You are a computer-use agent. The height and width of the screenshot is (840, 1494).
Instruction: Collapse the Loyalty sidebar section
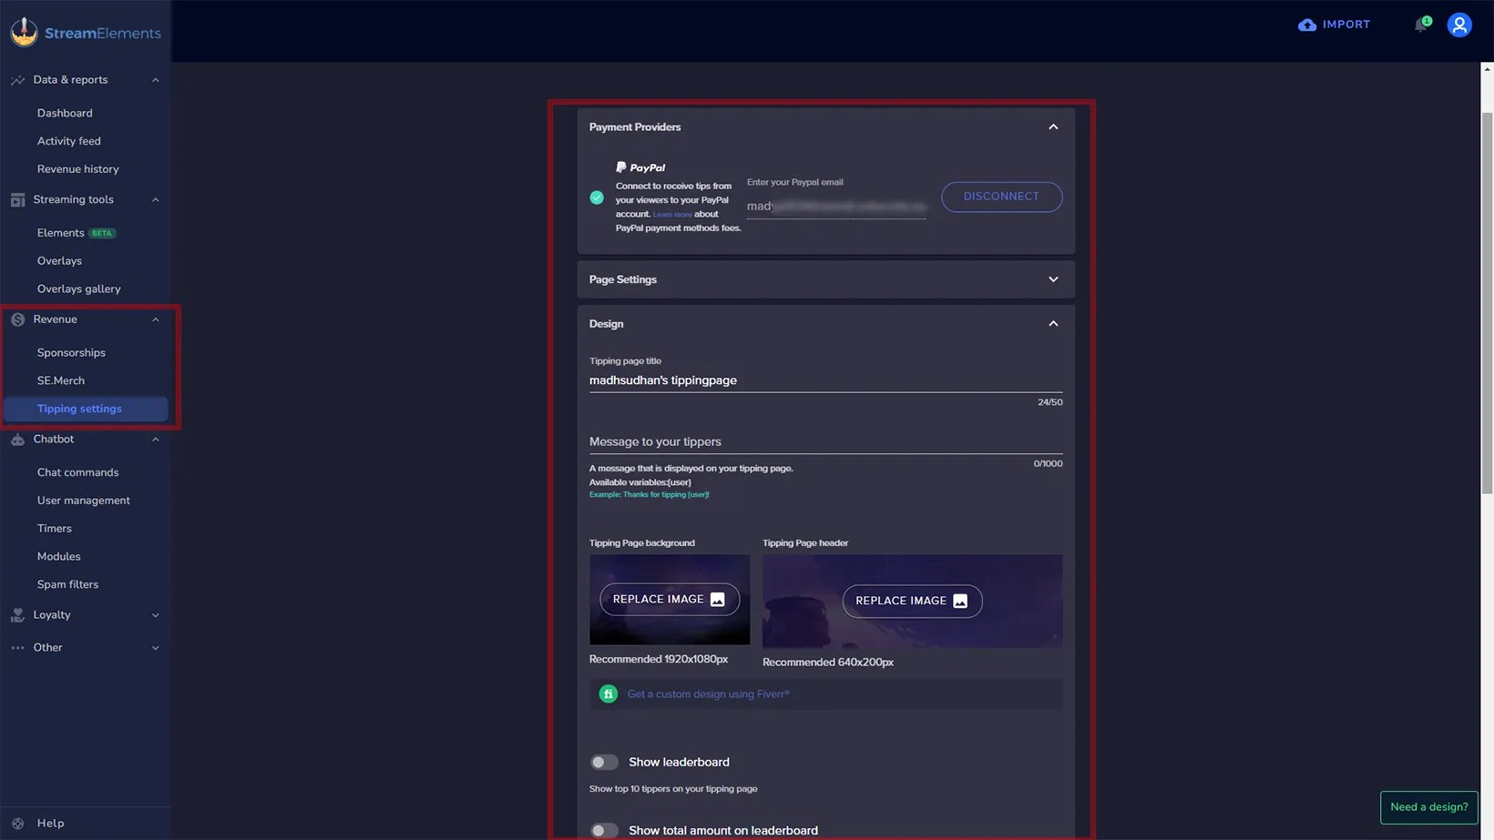[155, 614]
